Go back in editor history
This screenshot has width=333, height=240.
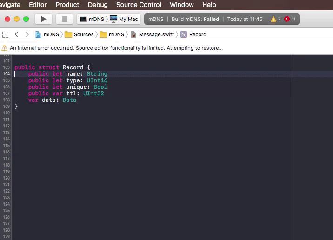coord(17,34)
